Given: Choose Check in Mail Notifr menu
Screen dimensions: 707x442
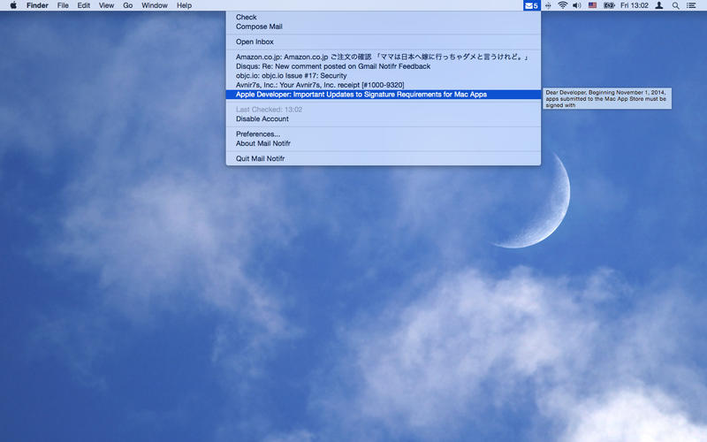Looking at the screenshot, I should 246,17.
